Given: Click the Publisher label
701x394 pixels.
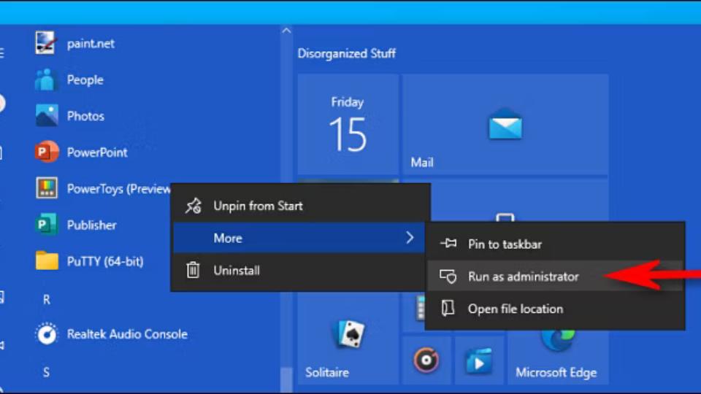Looking at the screenshot, I should [92, 225].
